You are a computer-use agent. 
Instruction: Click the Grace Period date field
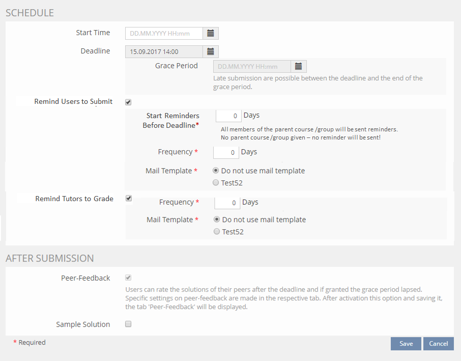coord(252,67)
